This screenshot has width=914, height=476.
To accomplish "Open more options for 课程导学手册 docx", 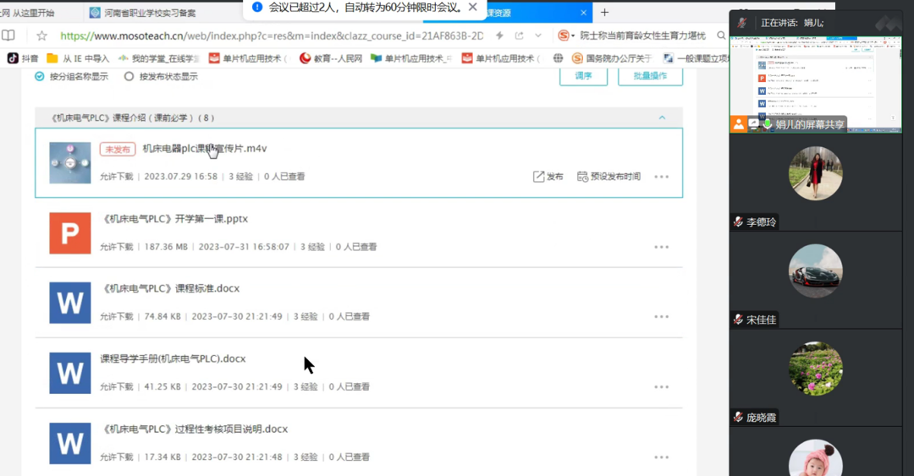I will pos(662,387).
